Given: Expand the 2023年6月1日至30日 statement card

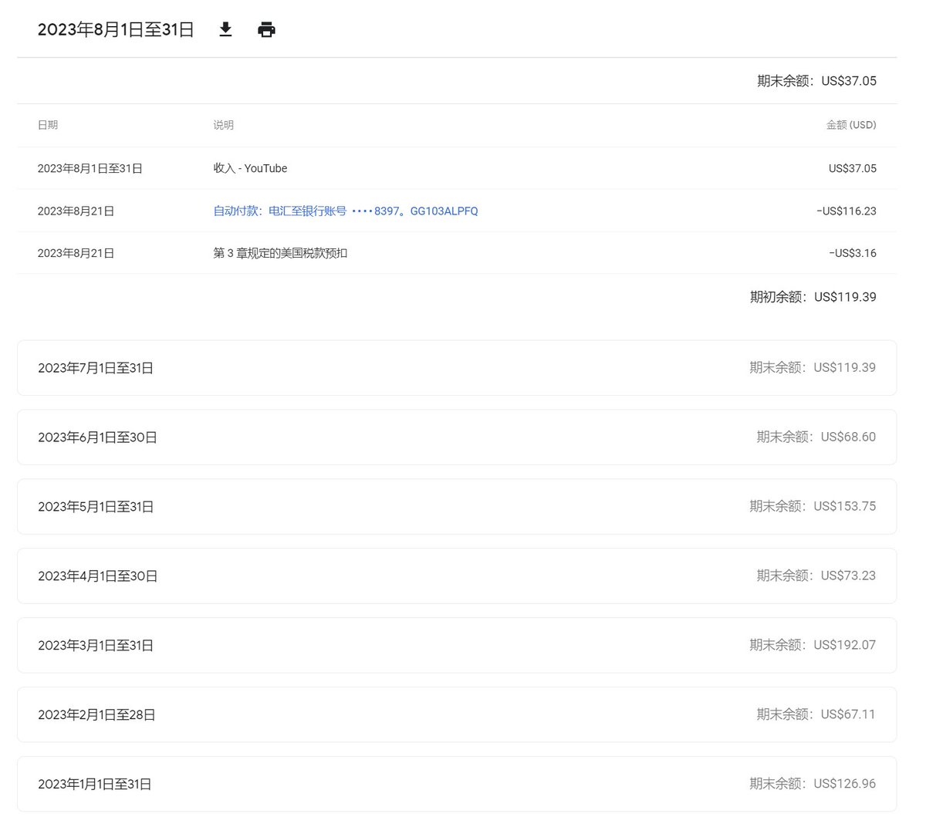Looking at the screenshot, I should (x=457, y=437).
